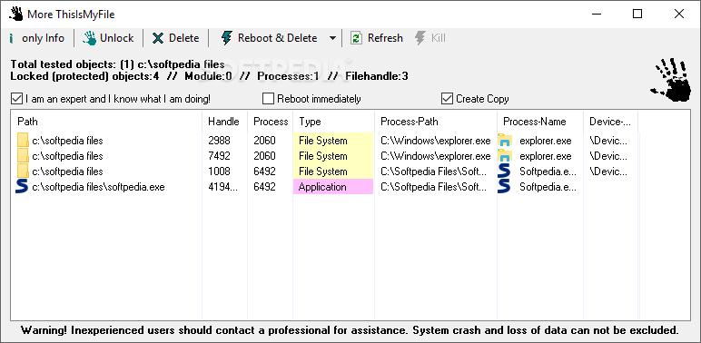Sort by the Process column header

click(x=271, y=122)
